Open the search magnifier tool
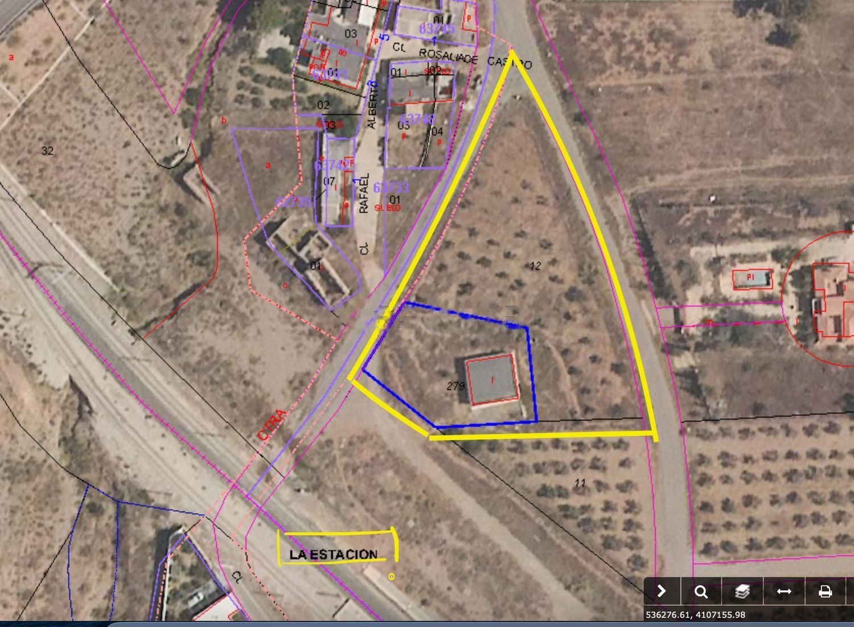Screen dimensions: 854x627 click(701, 592)
